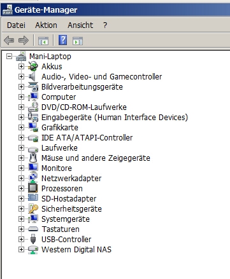230x279 pixels.
Task: Click the SD-Hostadapter icon
Action: pos(33,198)
